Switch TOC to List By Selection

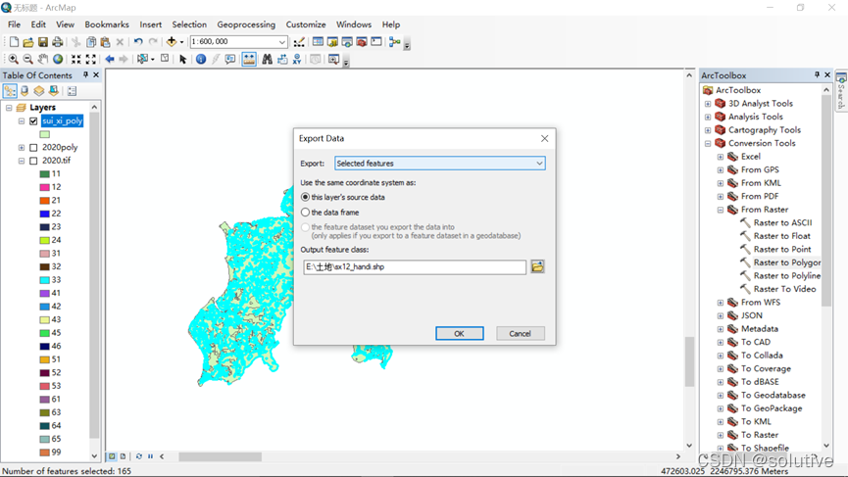pyautogui.click(x=53, y=91)
